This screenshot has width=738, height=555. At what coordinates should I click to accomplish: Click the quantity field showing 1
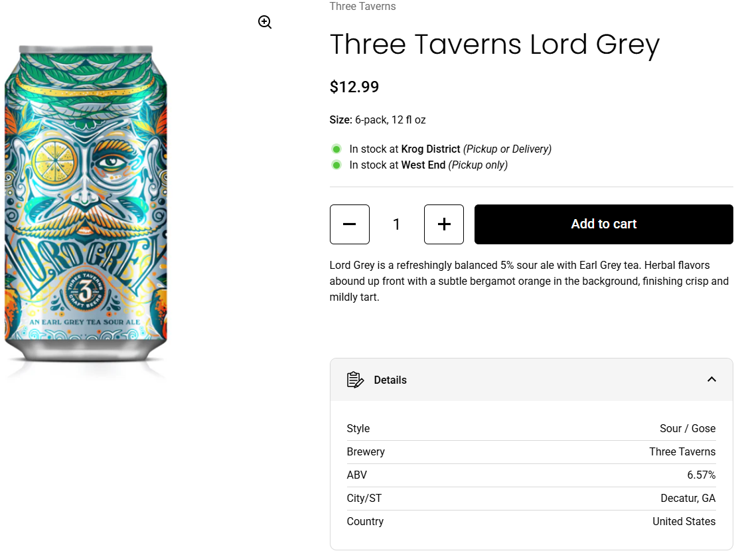tap(397, 224)
